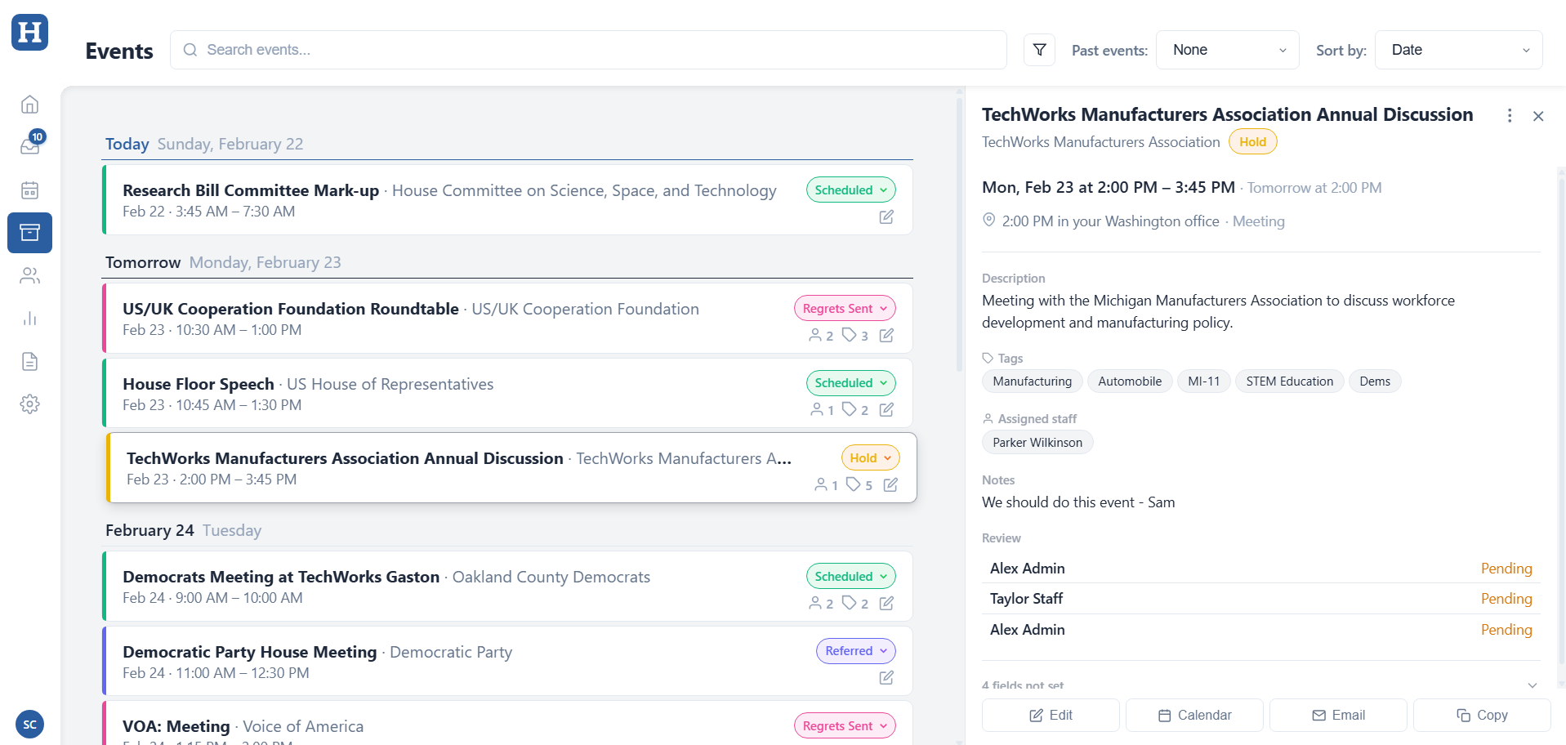Open the inbox with 10 notifications

click(x=29, y=146)
